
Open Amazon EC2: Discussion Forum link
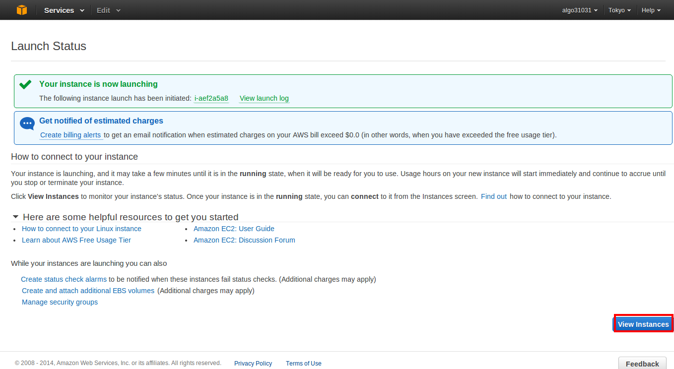coord(244,240)
